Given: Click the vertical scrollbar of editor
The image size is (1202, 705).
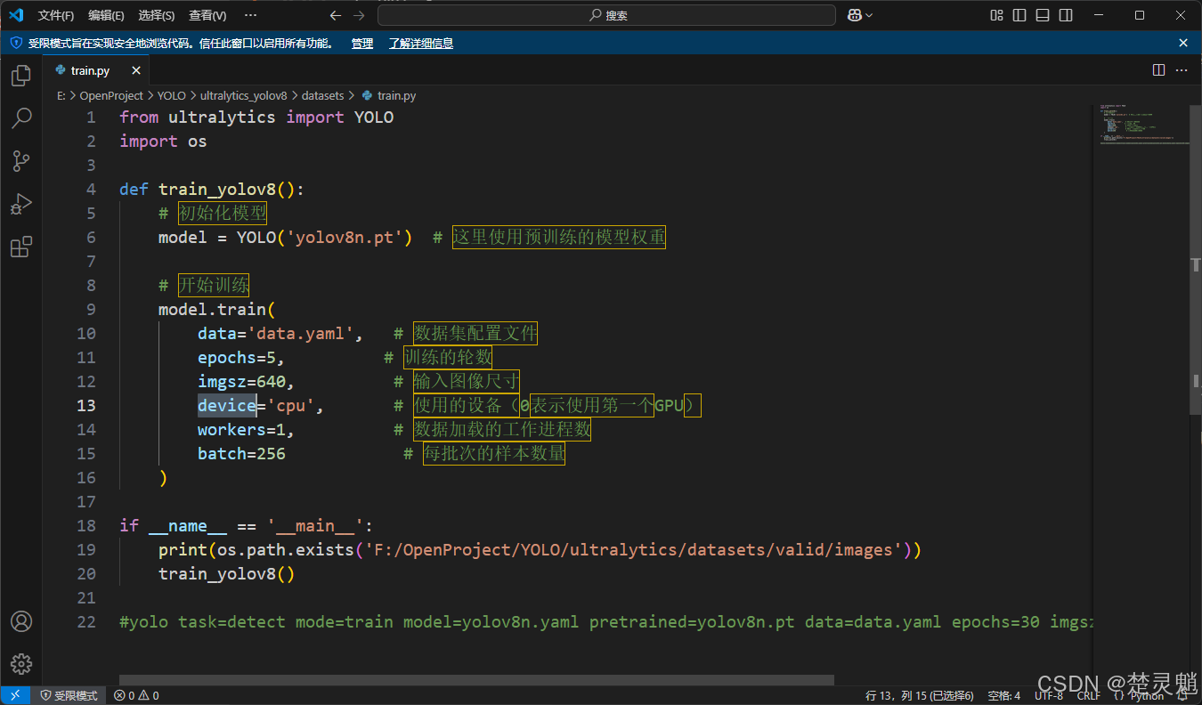Looking at the screenshot, I should click(1196, 258).
